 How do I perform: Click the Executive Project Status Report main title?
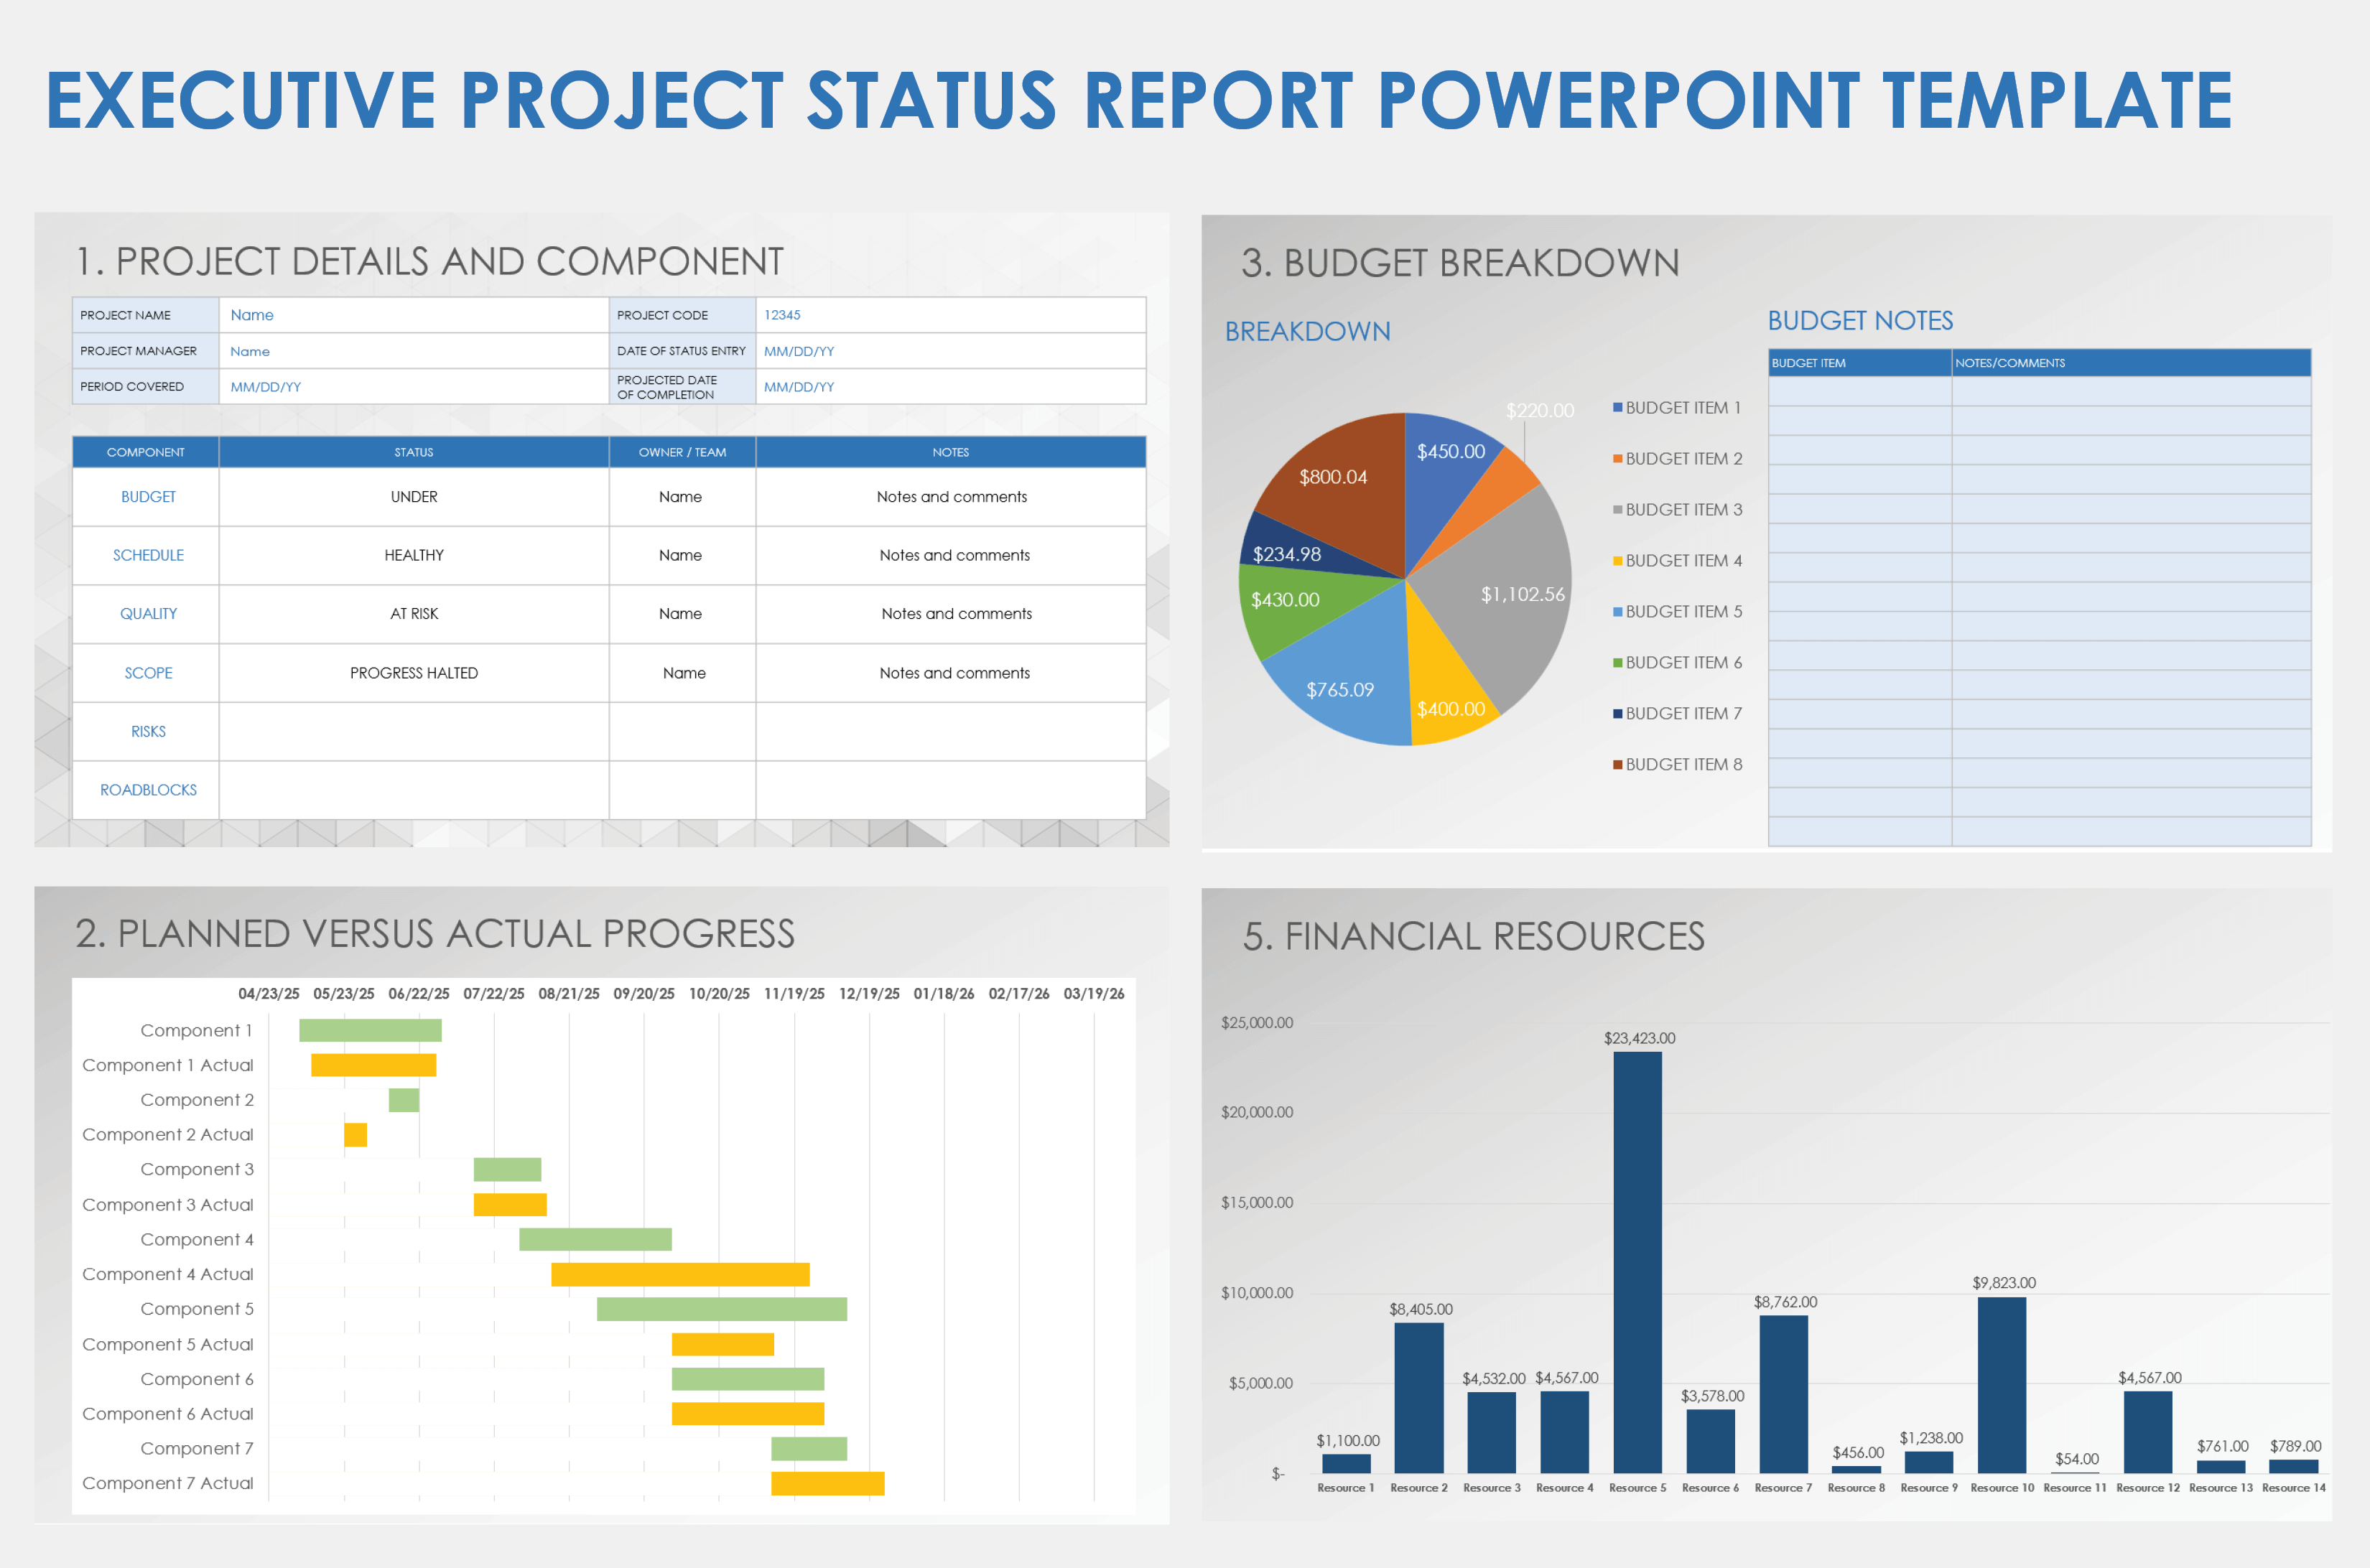[x=1140, y=100]
